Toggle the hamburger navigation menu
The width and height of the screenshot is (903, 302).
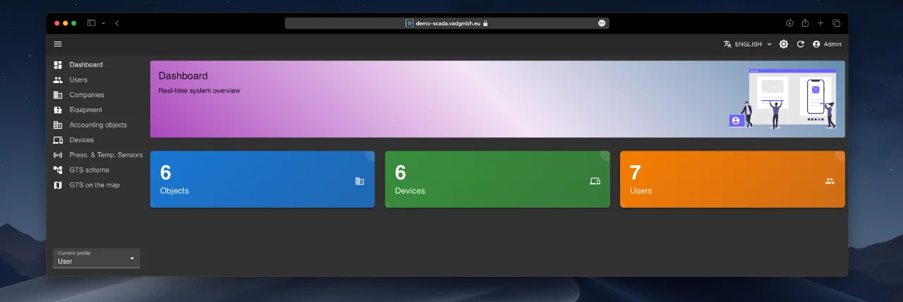[58, 44]
